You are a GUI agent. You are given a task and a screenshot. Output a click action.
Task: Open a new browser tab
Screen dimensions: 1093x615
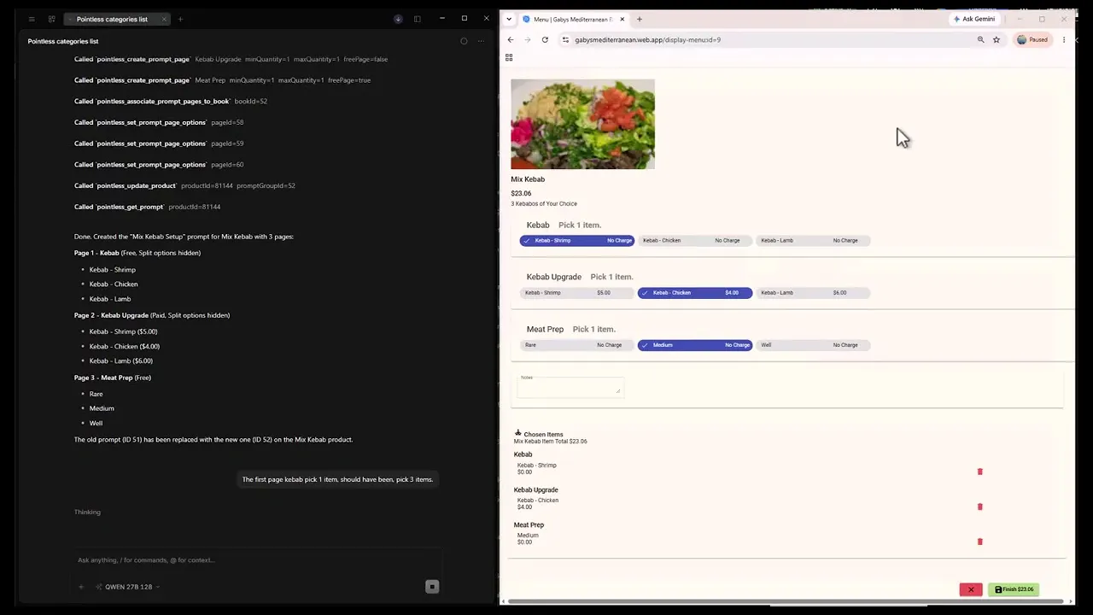(640, 19)
